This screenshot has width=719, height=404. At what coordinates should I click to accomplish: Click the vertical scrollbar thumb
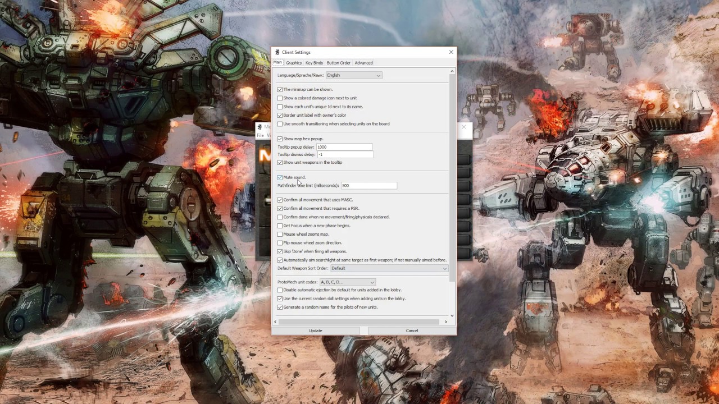click(x=452, y=177)
